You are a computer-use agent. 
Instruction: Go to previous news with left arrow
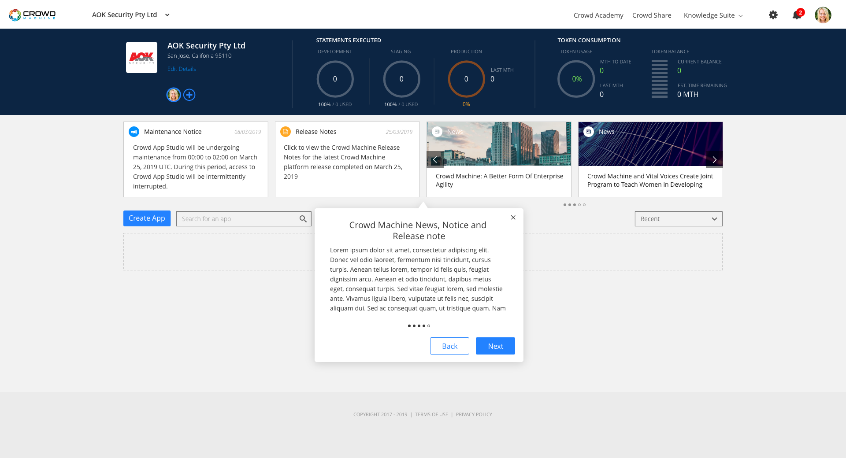point(435,159)
